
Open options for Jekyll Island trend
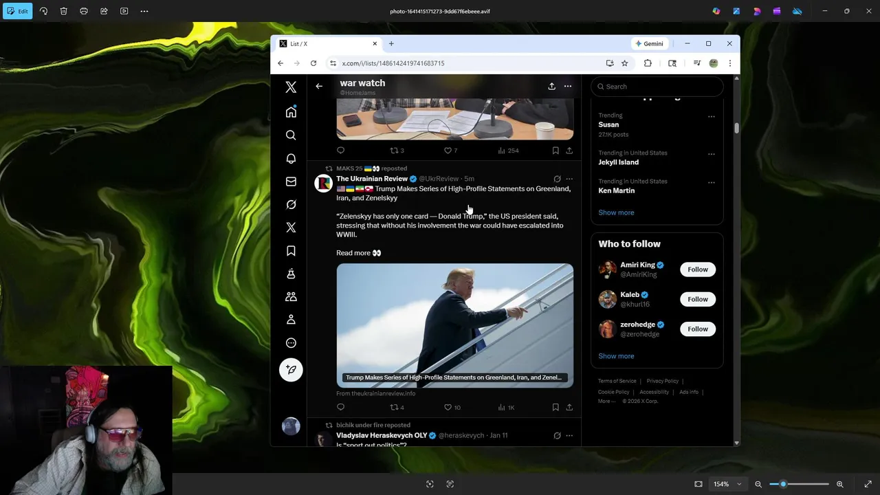coord(712,154)
